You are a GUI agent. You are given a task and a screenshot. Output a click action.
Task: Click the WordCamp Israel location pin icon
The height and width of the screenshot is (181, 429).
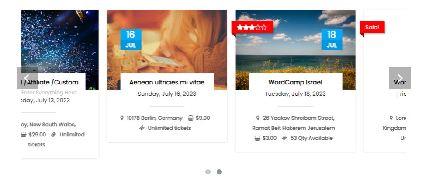pos(258,118)
